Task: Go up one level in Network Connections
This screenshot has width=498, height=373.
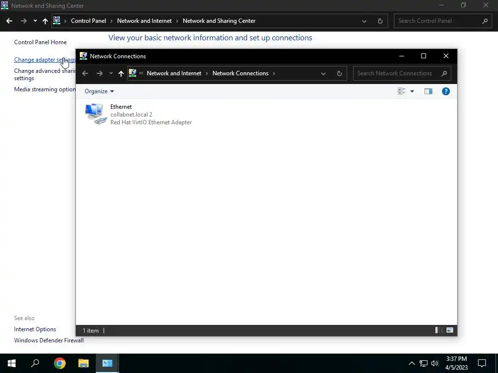Action: [x=121, y=74]
